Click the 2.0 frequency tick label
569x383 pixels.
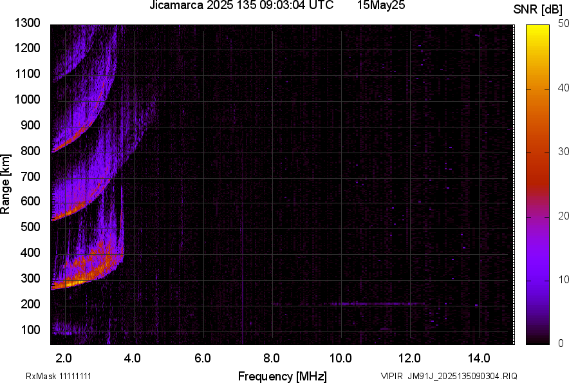[x=64, y=359]
